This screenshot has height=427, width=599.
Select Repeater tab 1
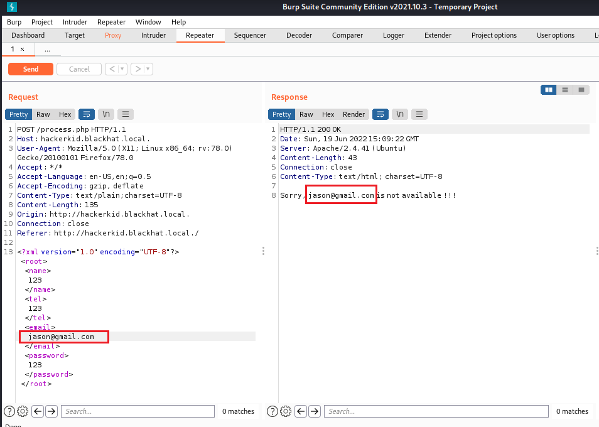pyautogui.click(x=13, y=49)
